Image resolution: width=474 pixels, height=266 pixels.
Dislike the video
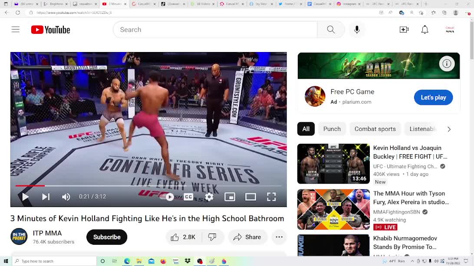pos(212,237)
